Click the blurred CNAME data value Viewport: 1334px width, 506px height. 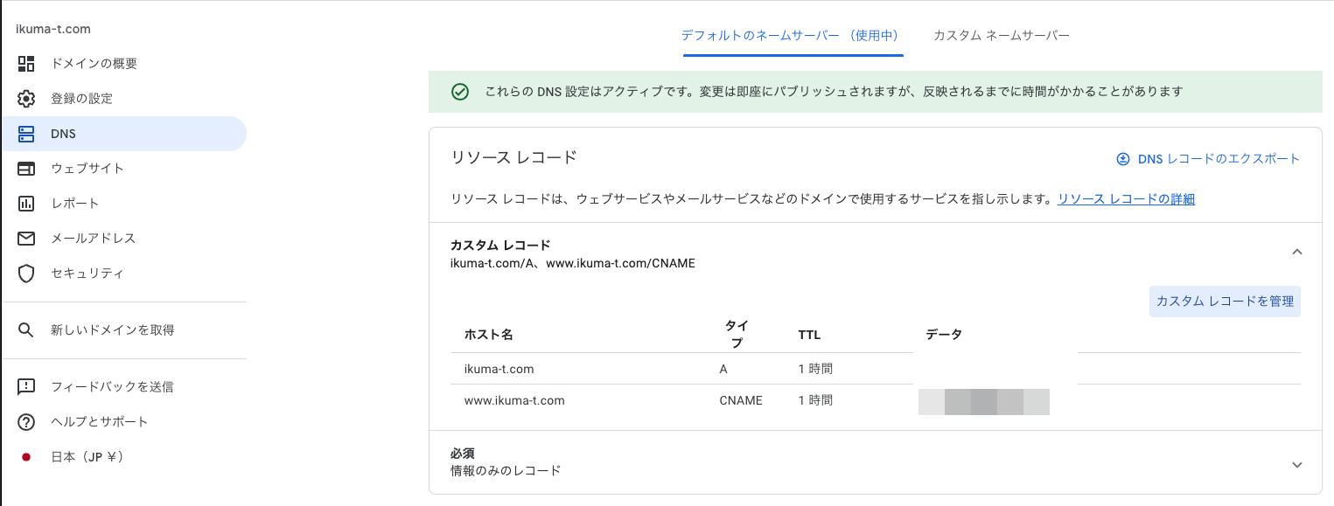983,401
